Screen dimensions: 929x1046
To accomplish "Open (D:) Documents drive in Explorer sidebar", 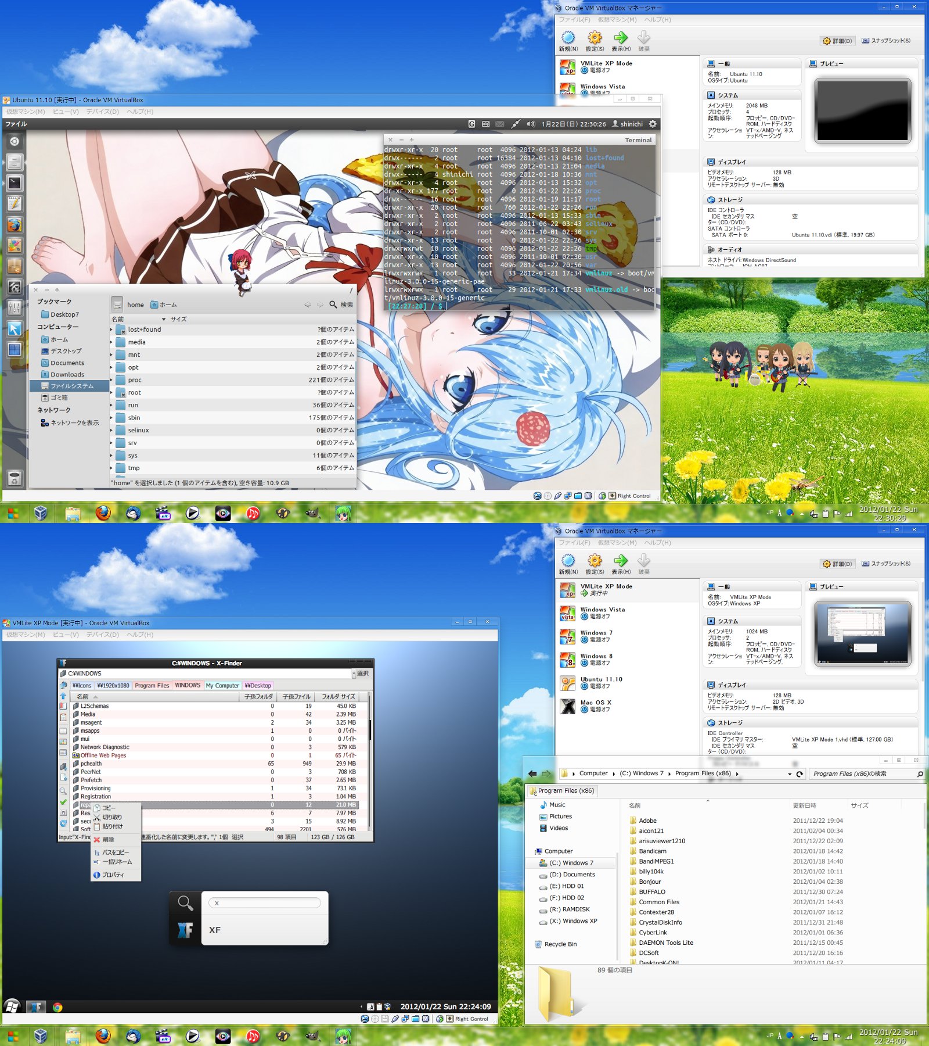I will [571, 875].
